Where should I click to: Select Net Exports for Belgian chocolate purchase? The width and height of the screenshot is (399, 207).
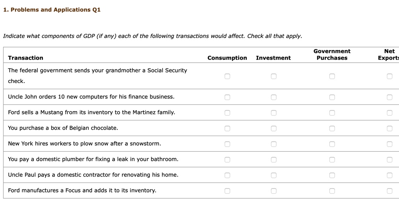(390, 128)
